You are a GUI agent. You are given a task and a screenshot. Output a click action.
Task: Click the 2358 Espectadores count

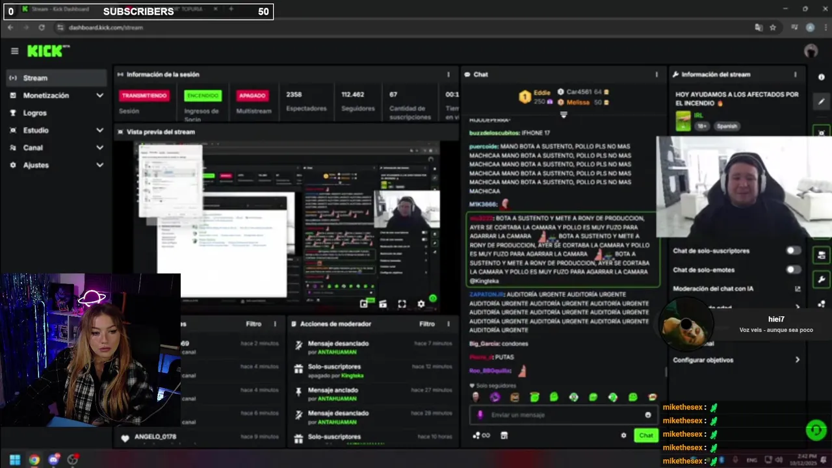tap(306, 101)
